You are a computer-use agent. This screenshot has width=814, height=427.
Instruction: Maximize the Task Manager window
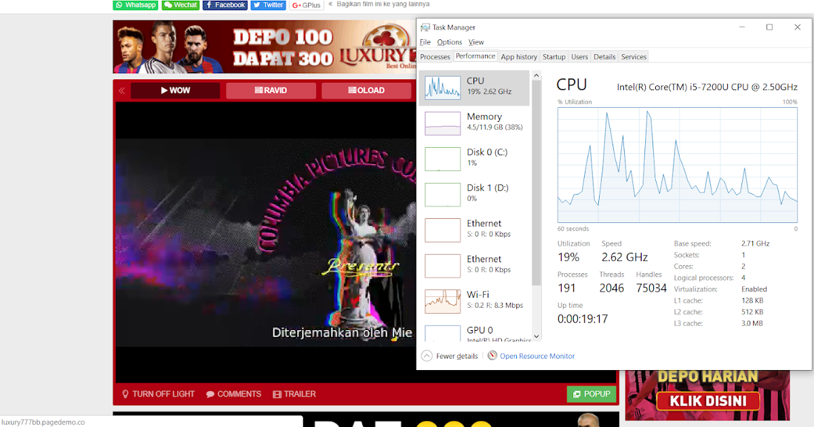769,27
